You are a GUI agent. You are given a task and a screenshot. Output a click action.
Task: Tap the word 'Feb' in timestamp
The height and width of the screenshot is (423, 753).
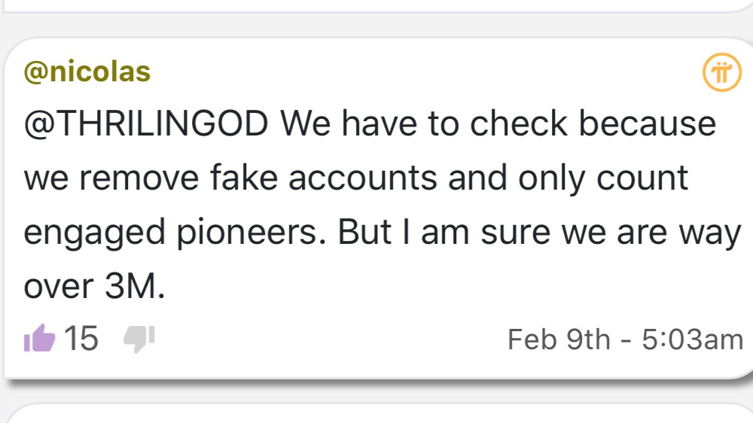pyautogui.click(x=532, y=339)
